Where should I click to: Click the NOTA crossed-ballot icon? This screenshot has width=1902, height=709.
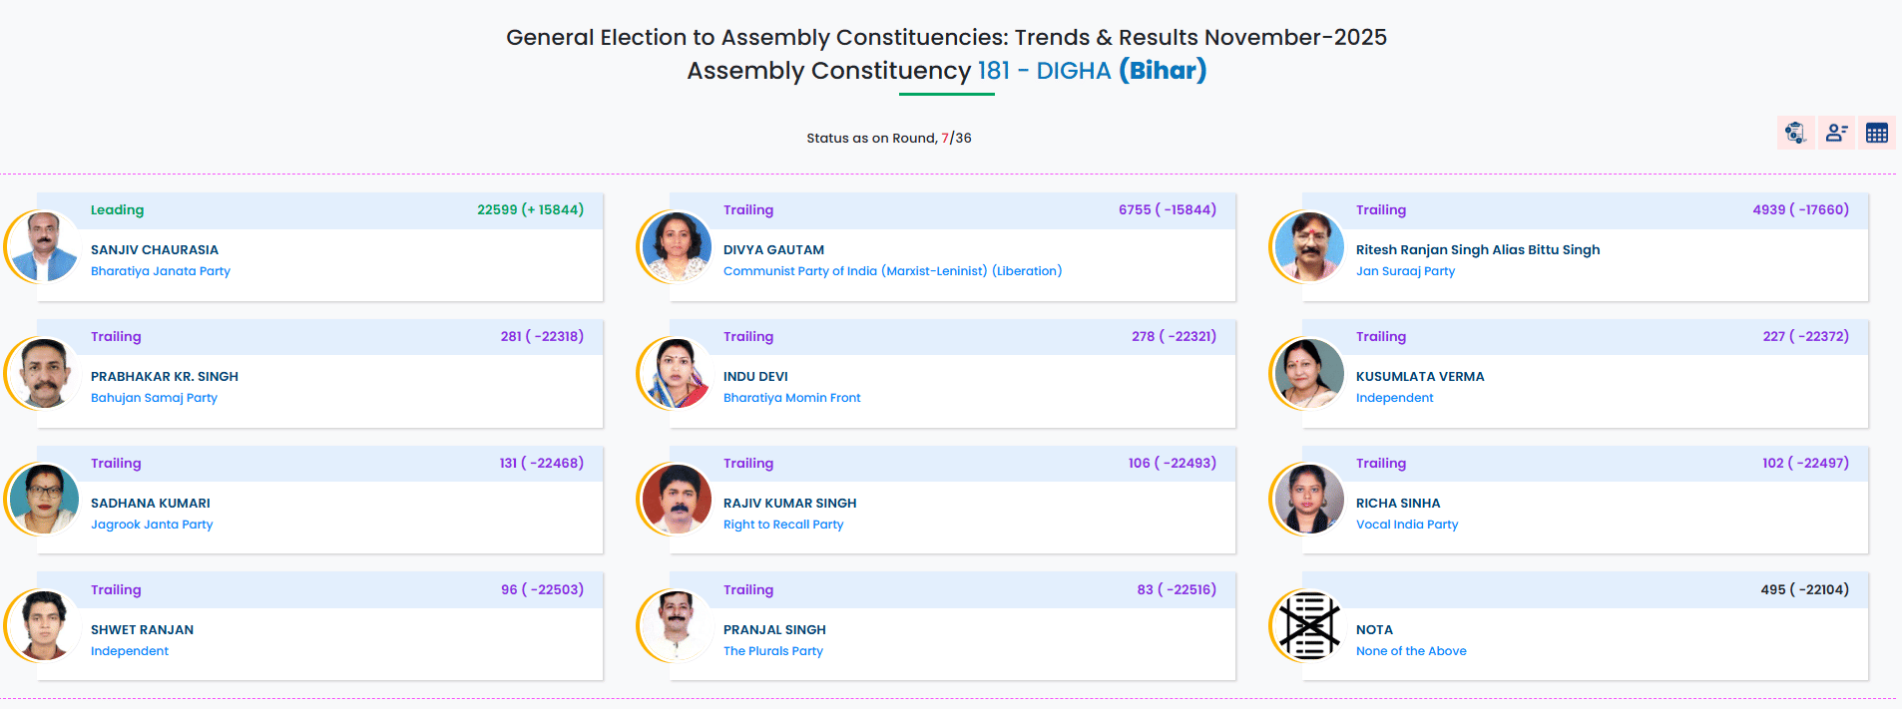point(1309,626)
